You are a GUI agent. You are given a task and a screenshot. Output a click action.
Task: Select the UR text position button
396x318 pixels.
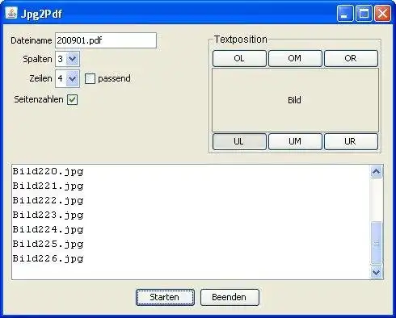click(351, 141)
